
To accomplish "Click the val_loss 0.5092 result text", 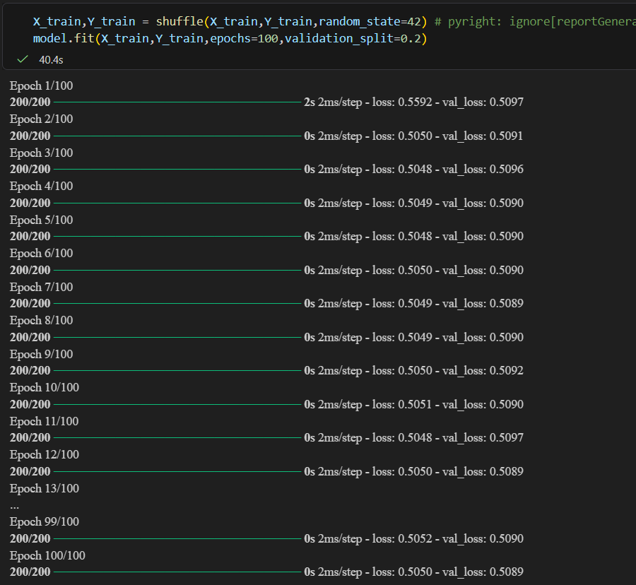I will 483,370.
